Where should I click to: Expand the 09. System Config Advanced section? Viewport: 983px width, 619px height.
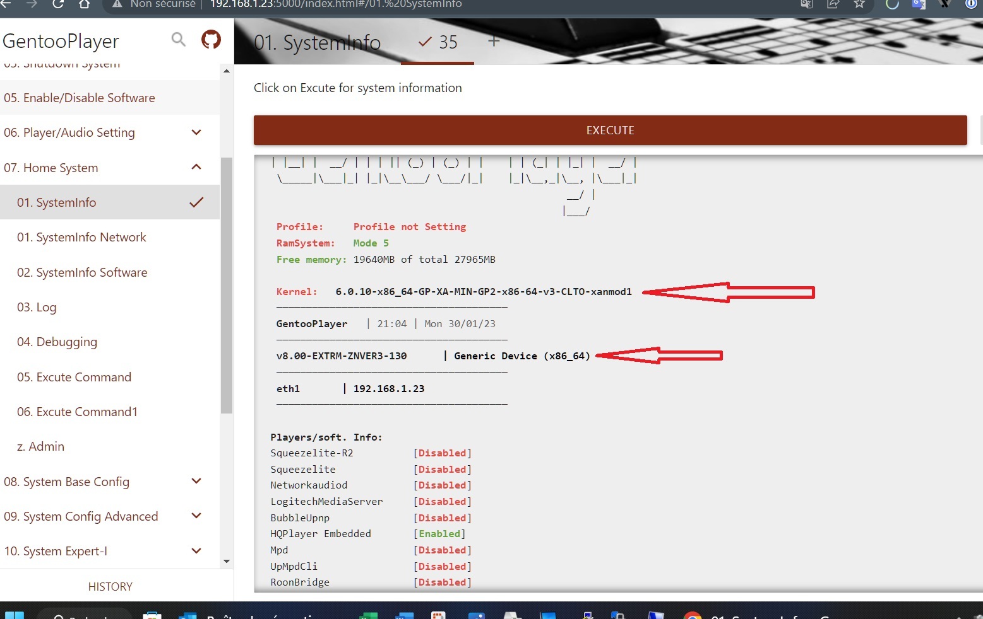[x=196, y=516]
